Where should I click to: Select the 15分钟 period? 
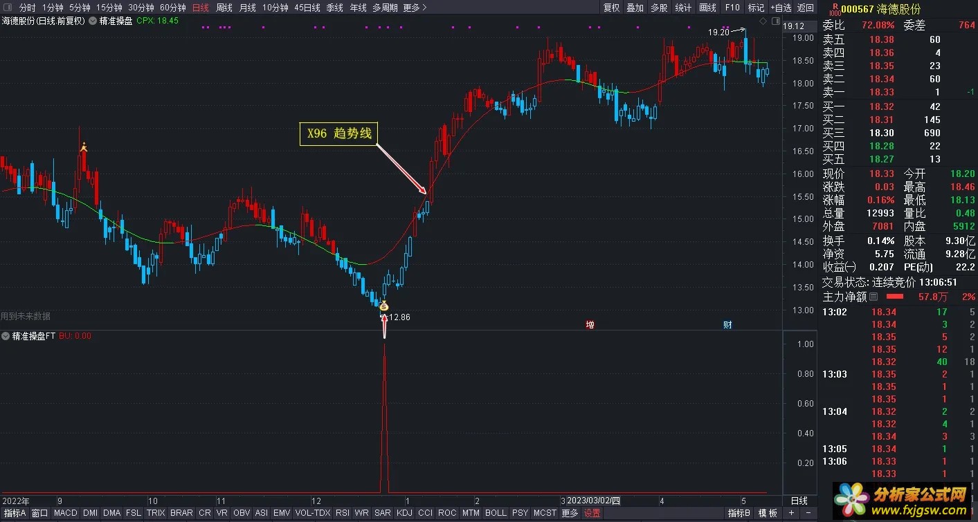point(109,8)
